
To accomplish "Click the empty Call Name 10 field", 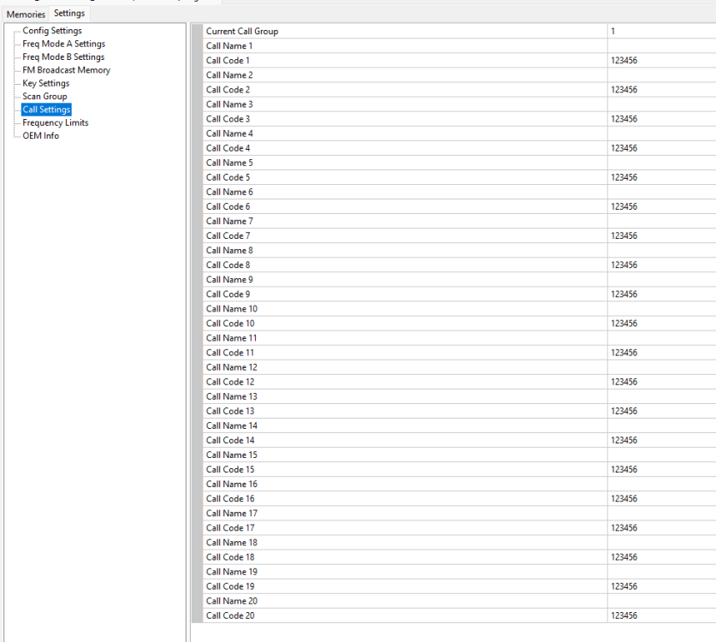I will [x=660, y=309].
